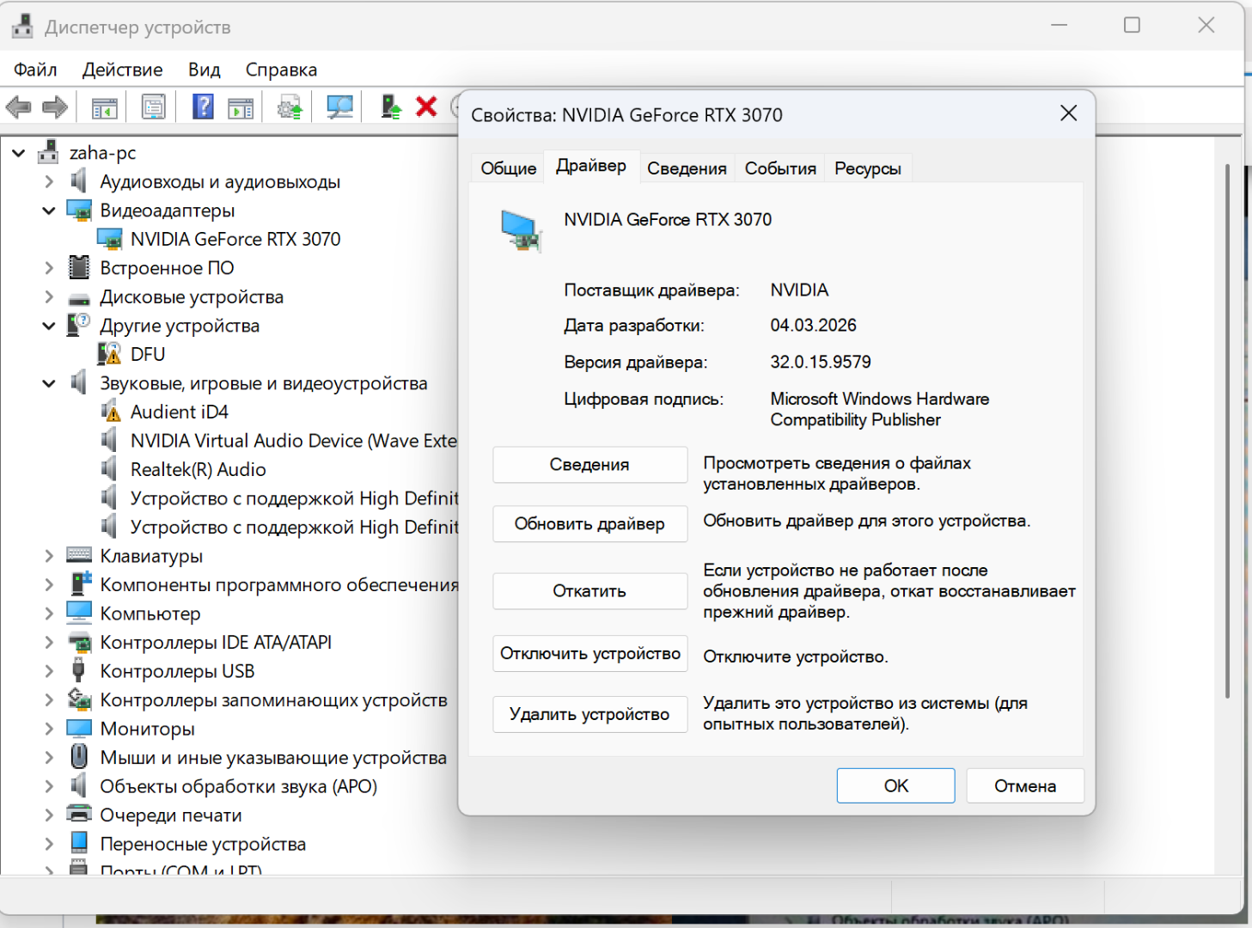Scan for hardware changes using monitor icon
1252x928 pixels.
tap(339, 107)
